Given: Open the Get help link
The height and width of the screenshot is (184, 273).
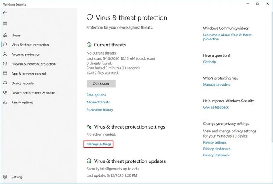Looking at the screenshot, I should point(209,62).
